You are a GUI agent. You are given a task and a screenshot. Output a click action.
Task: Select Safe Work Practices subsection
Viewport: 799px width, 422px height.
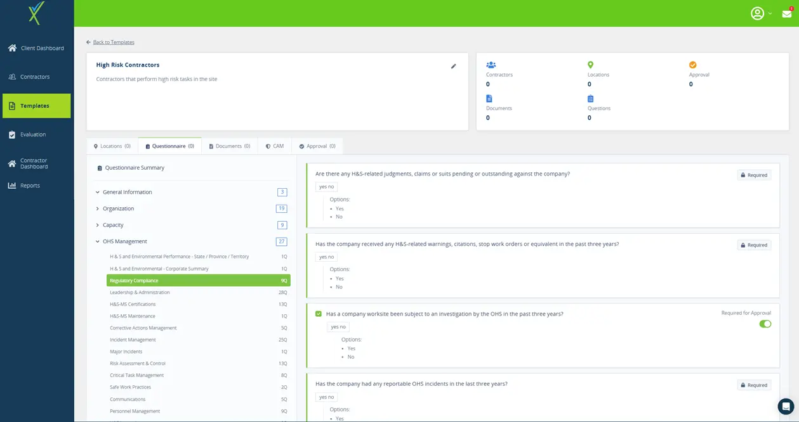pyautogui.click(x=198, y=387)
